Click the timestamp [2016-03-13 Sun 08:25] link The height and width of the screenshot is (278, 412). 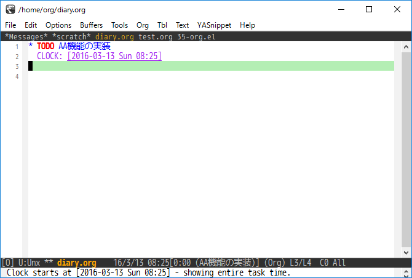[114, 56]
